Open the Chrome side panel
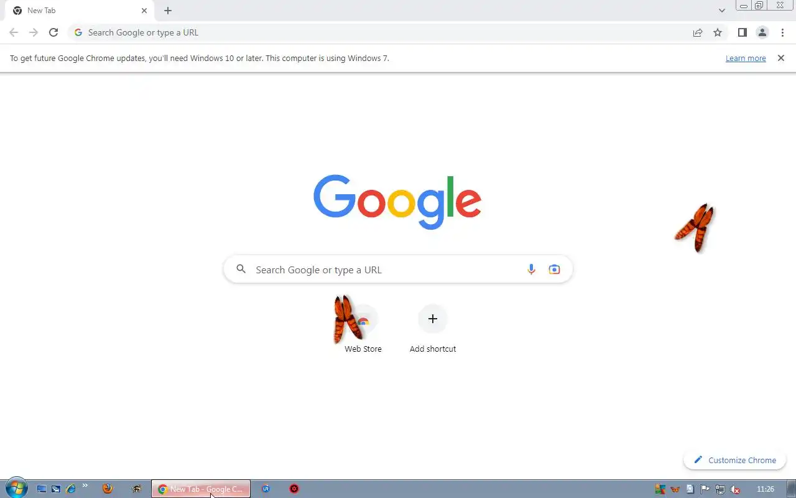 point(742,32)
